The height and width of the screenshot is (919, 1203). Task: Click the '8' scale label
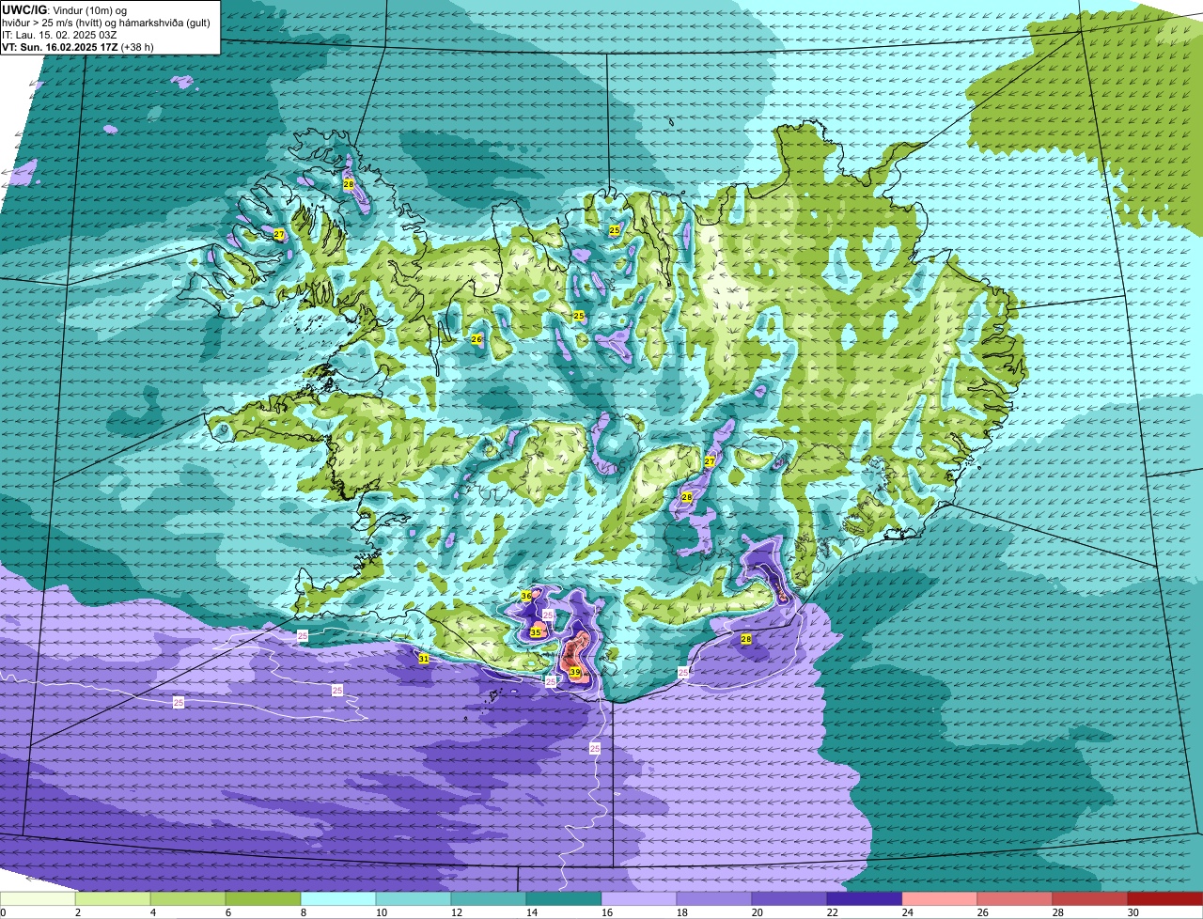tap(304, 912)
